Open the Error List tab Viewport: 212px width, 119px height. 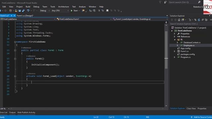pyautogui.click(x=4, y=112)
